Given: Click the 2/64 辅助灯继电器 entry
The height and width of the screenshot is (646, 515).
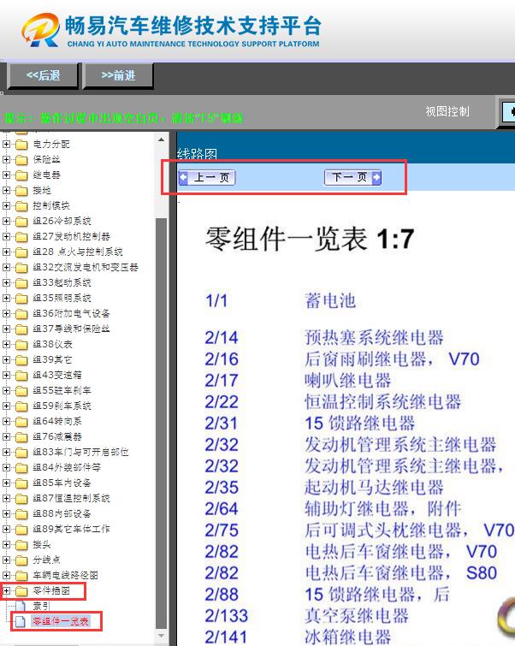Looking at the screenshot, I should coord(334,509).
